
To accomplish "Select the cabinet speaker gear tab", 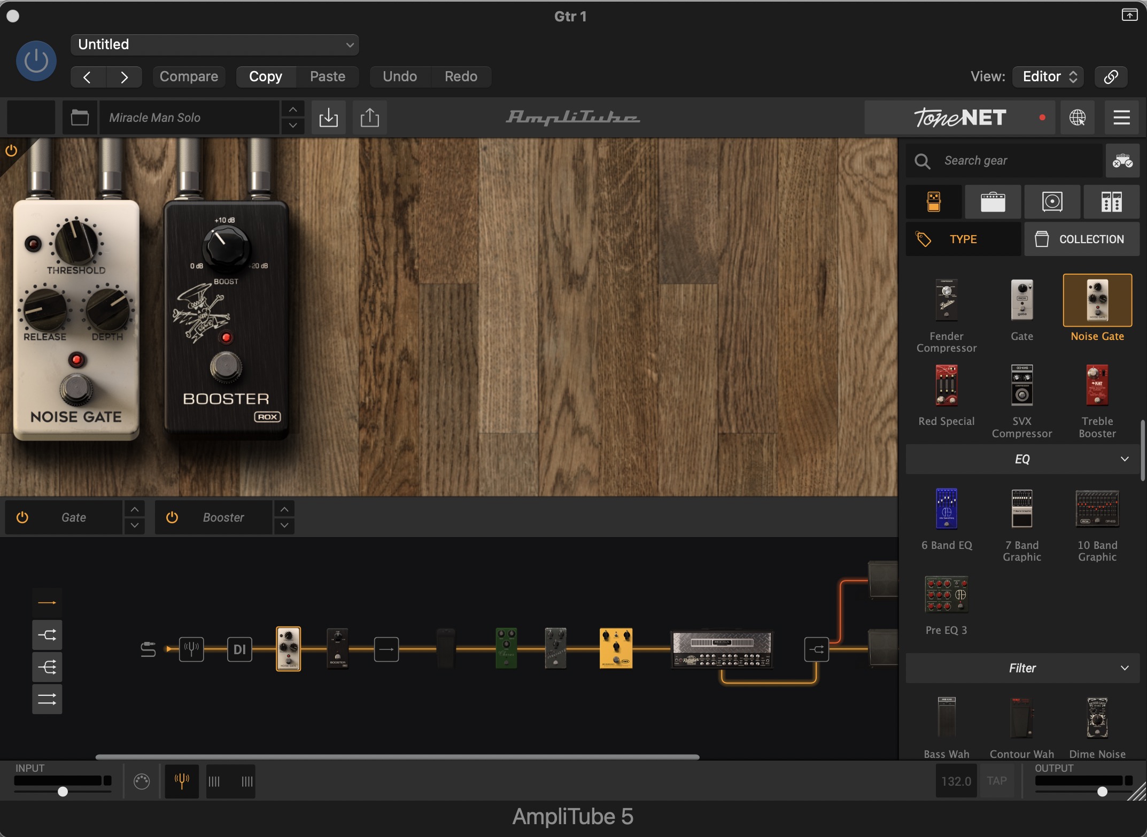I will (x=1052, y=202).
